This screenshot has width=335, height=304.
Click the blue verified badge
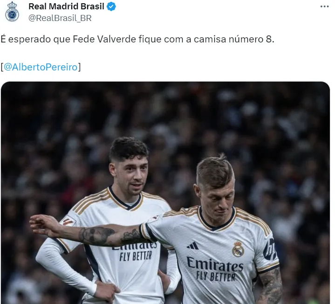[x=111, y=7]
